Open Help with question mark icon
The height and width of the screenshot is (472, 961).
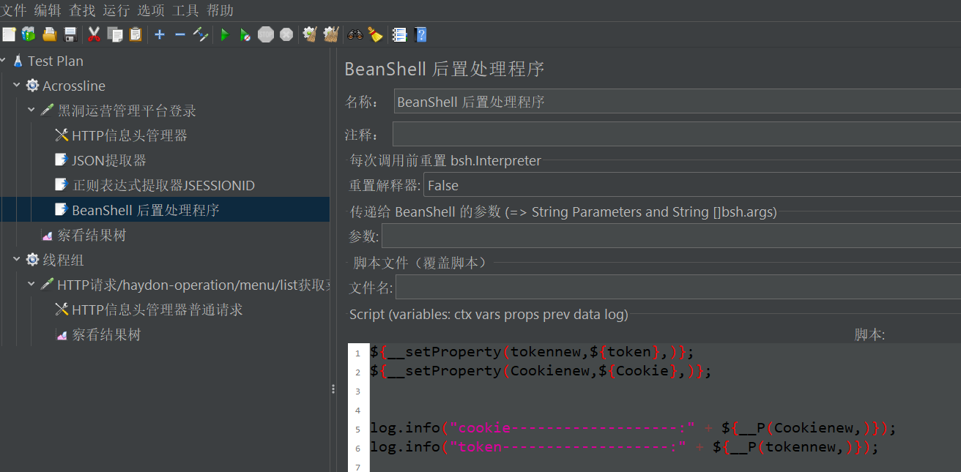[420, 34]
